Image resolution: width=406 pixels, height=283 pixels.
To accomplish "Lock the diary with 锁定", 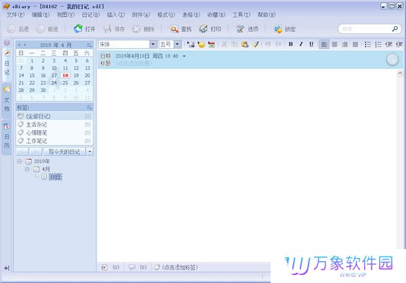I will 285,29.
